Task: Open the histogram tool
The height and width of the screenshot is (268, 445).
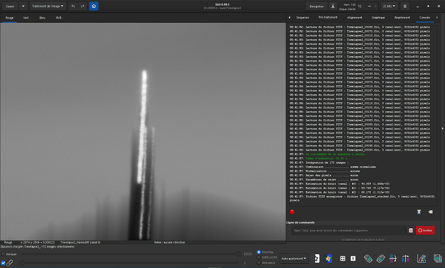Action: point(422,258)
